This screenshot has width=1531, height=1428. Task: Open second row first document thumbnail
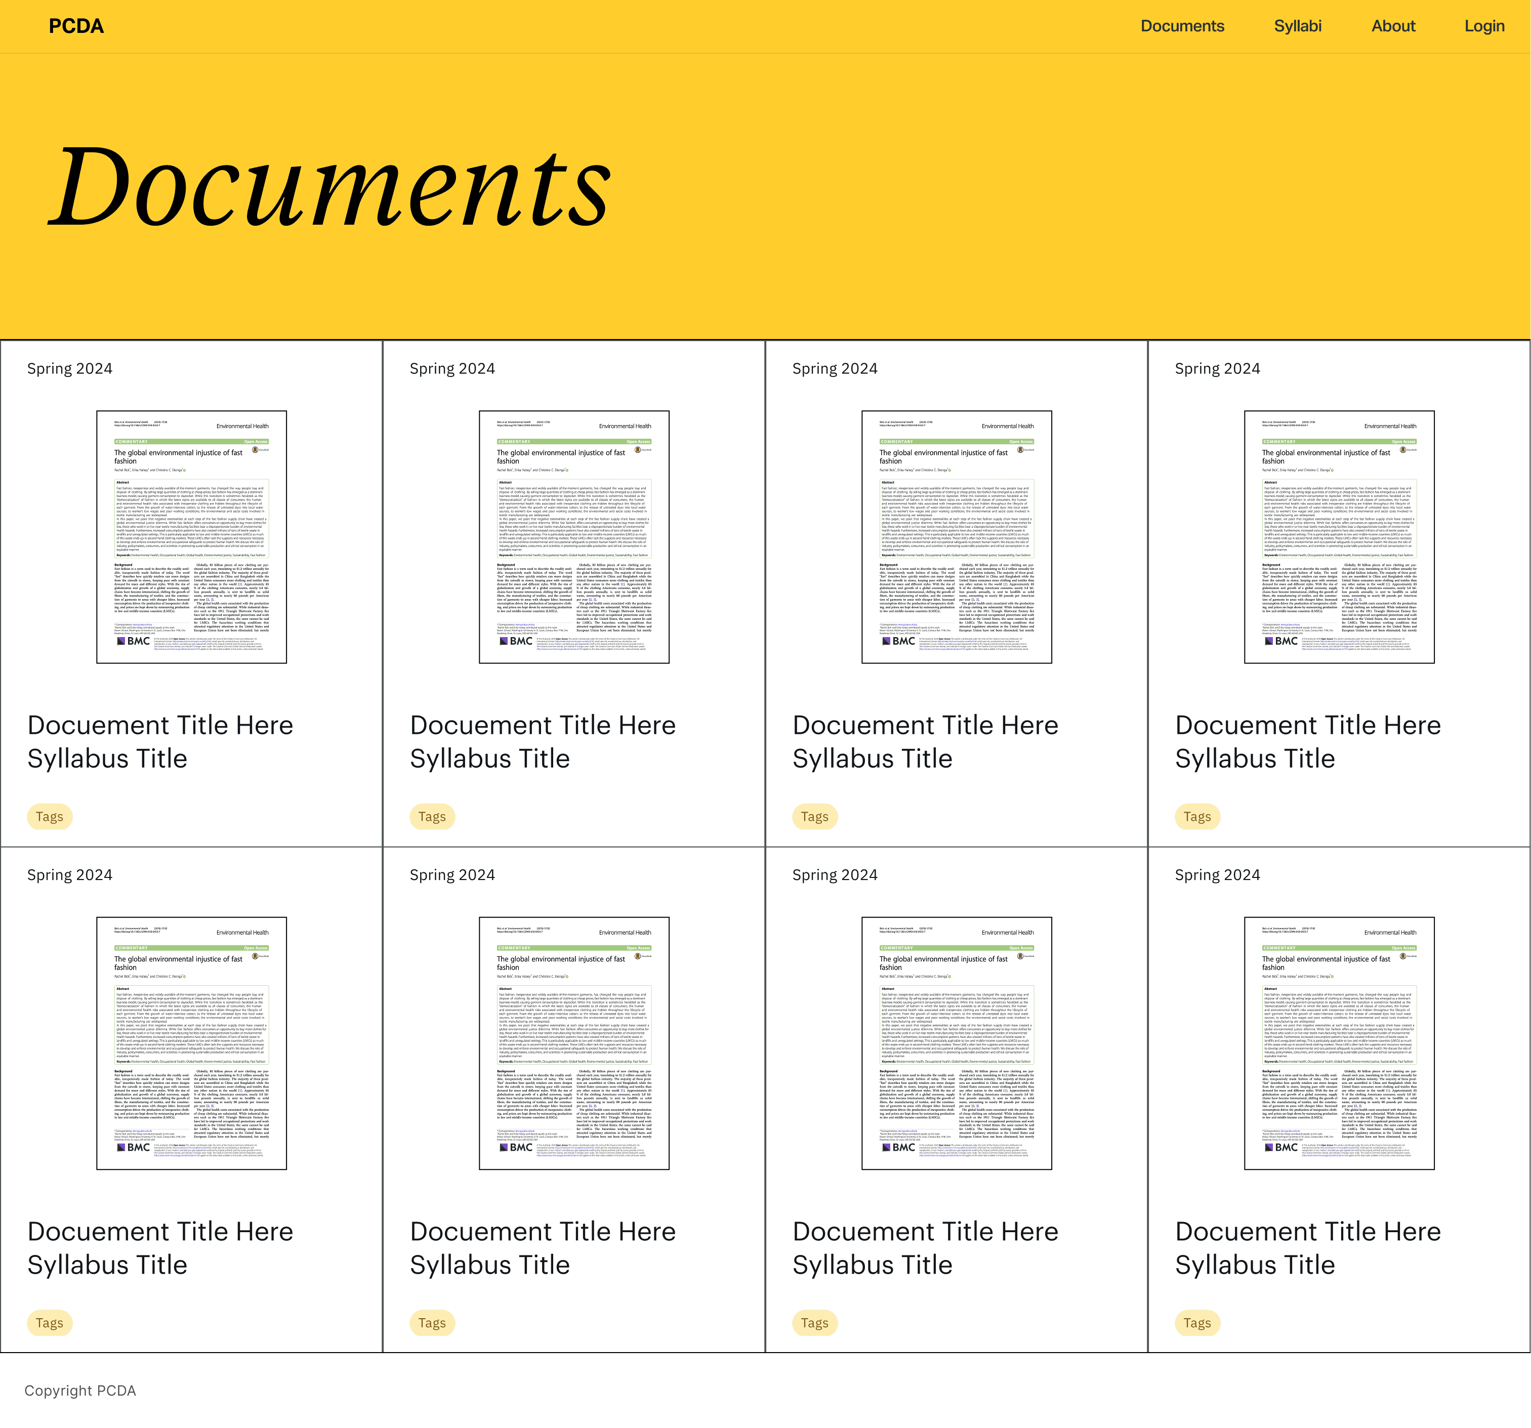pyautogui.click(x=191, y=1042)
